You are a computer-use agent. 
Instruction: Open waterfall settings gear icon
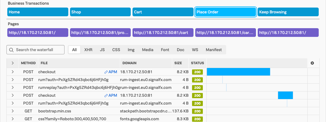point(312,63)
